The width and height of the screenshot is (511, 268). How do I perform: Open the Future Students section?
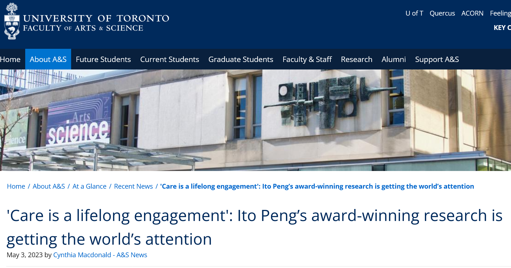coord(103,59)
